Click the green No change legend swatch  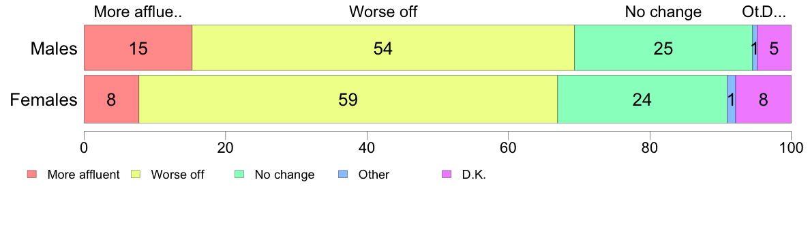coord(239,175)
